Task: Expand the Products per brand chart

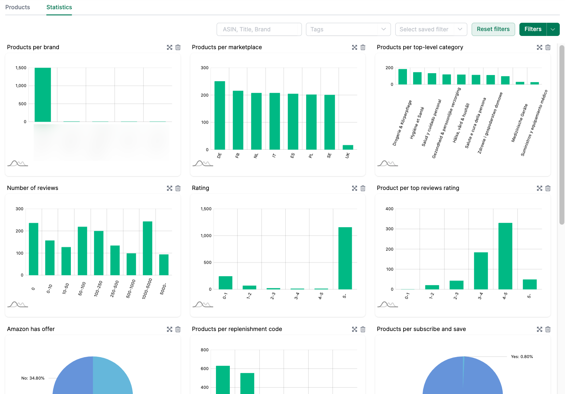Action: pos(169,47)
